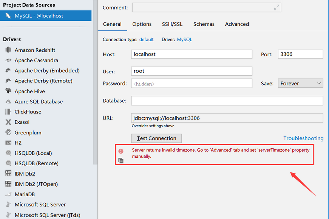Click the Apache Derby (Remote) icon
329x219 pixels.
click(x=8, y=81)
